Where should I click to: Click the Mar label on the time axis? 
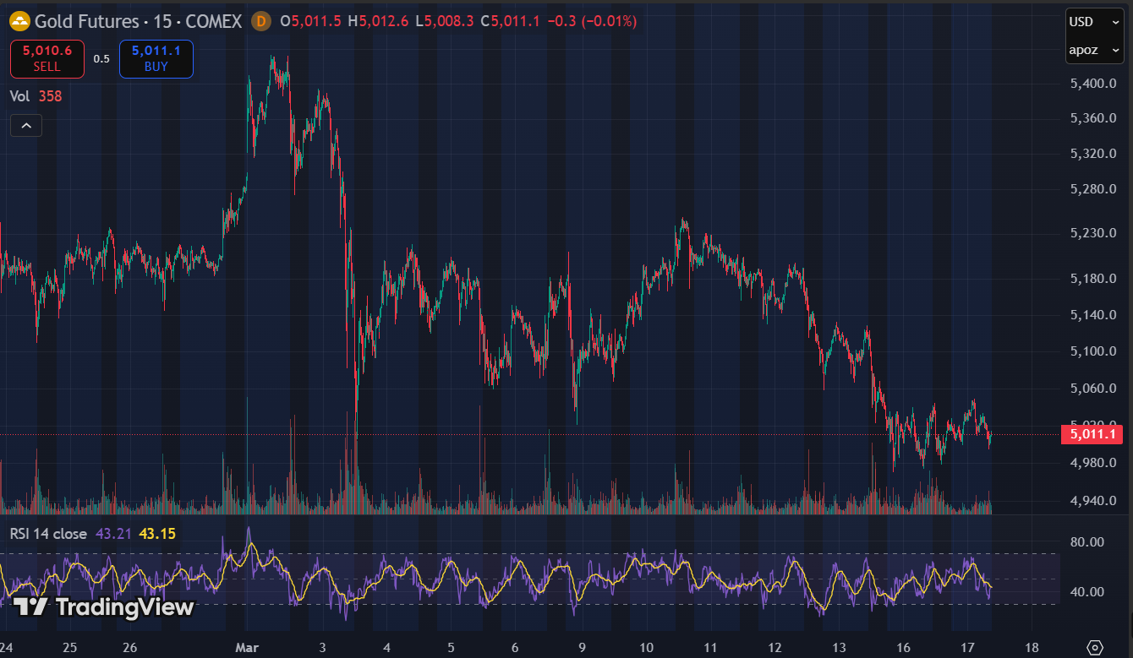coord(246,647)
